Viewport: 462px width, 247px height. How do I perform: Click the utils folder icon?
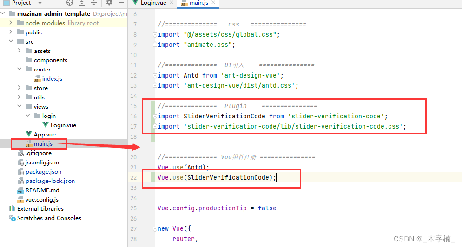pos(29,97)
